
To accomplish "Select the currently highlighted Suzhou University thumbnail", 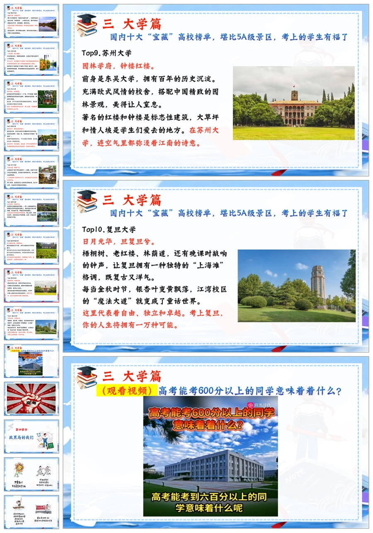I will tap(31, 285).
